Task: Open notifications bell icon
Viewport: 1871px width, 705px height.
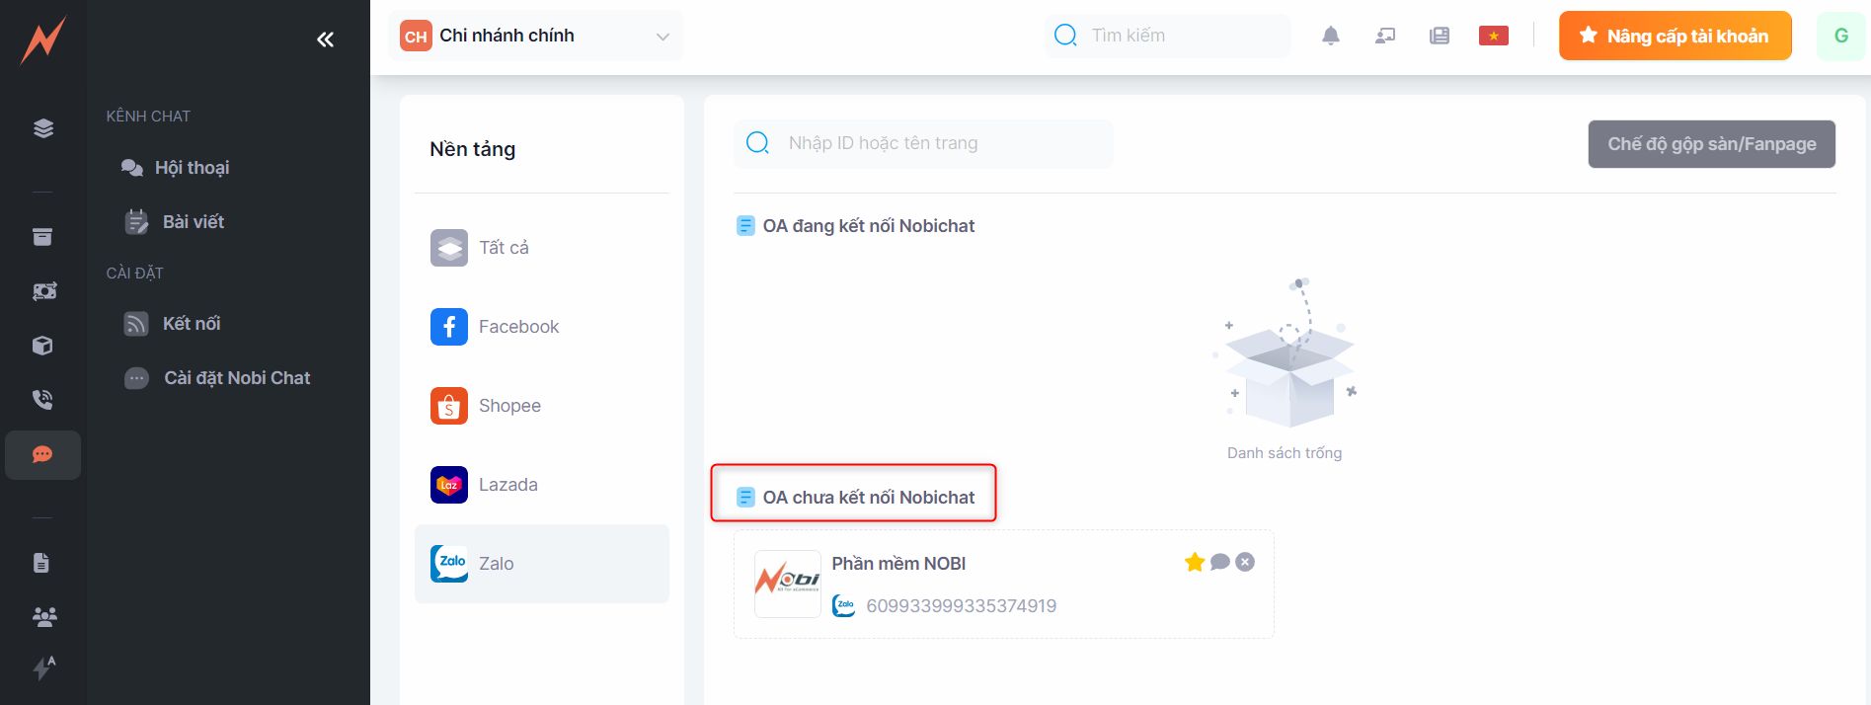Action: pyautogui.click(x=1331, y=37)
